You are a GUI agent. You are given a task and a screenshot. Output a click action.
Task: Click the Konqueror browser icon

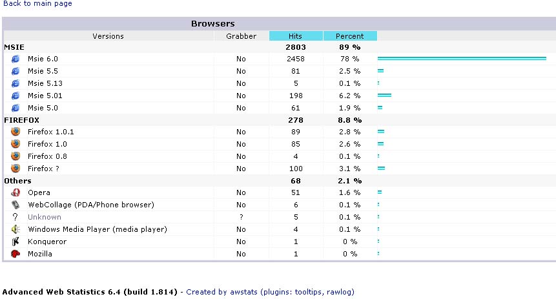15,242
